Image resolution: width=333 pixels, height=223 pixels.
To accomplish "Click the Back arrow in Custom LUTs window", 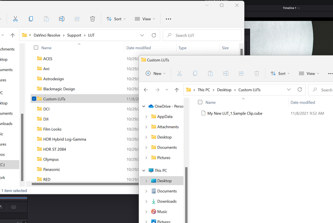I will point(146,90).
